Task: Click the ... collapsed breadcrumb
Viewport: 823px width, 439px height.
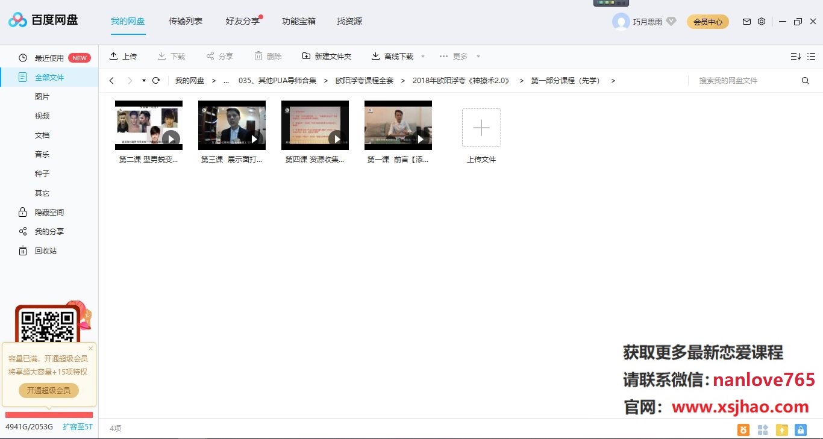Action: [x=226, y=80]
